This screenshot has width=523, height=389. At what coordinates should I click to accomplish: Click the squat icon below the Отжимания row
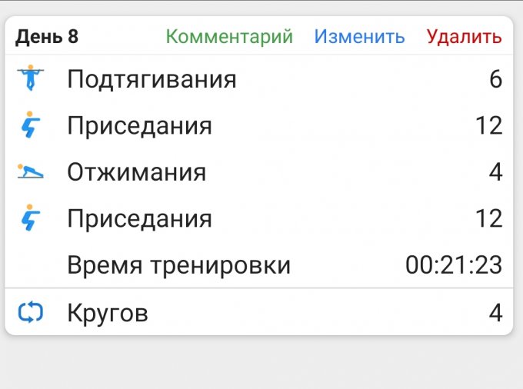tap(31, 218)
